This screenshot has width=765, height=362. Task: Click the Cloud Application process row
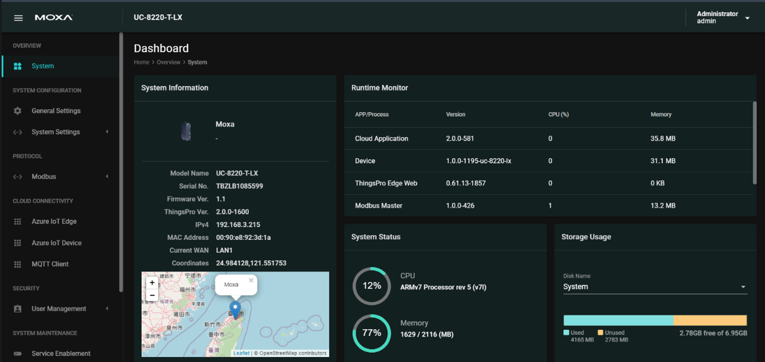click(x=549, y=139)
